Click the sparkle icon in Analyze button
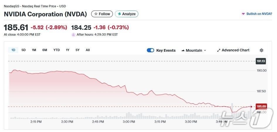This screenshot has height=132, width=277. point(119,14)
